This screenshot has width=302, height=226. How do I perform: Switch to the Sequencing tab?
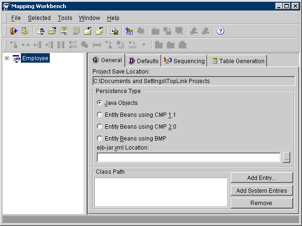[x=184, y=61]
